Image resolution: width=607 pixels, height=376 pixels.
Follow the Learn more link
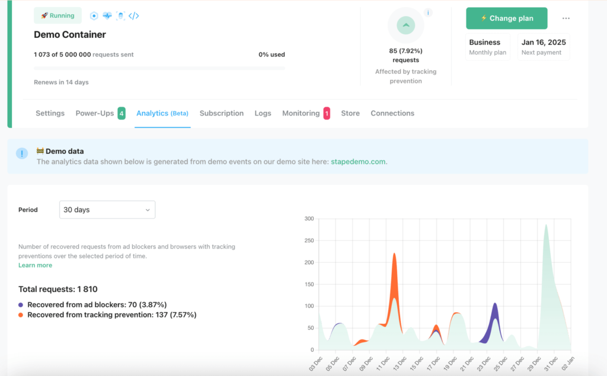pos(35,265)
